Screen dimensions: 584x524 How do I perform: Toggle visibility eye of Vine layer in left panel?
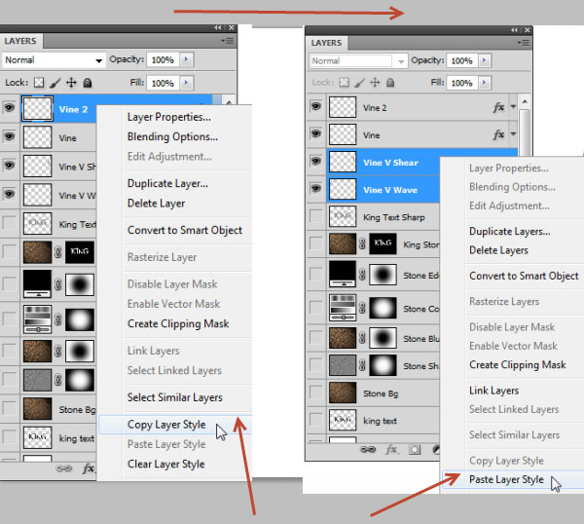pos(9,136)
